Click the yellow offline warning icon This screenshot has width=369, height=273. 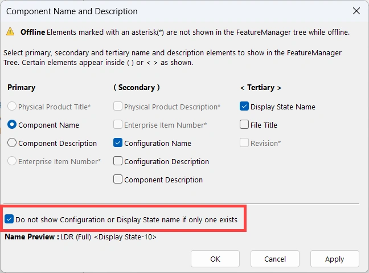[x=10, y=32]
